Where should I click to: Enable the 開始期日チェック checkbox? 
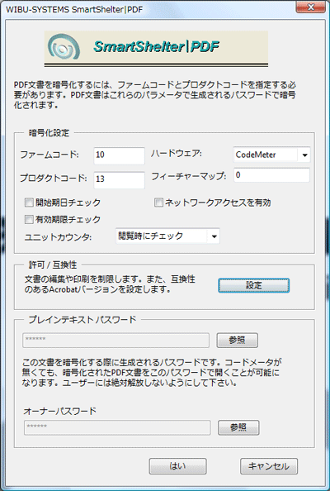[29, 203]
